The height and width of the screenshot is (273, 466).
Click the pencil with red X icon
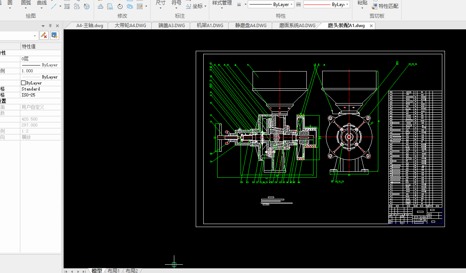pyautogui.click(x=44, y=35)
